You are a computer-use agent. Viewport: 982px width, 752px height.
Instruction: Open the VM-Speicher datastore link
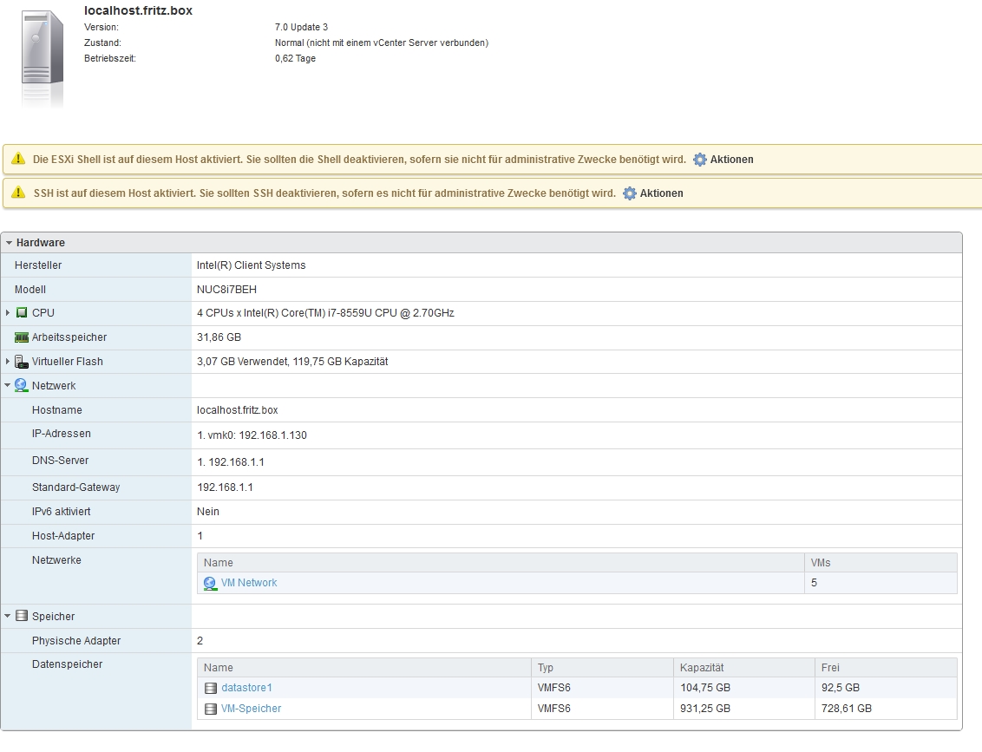251,709
